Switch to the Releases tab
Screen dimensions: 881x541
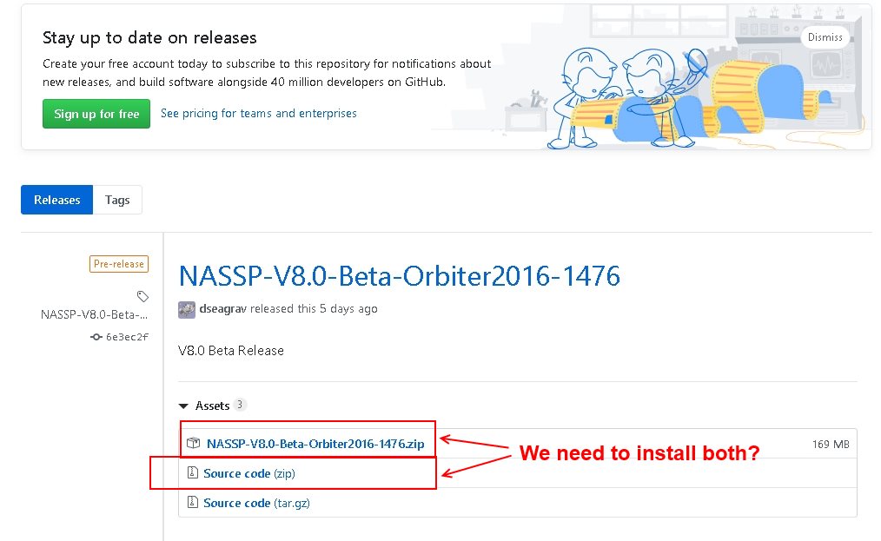click(x=56, y=200)
